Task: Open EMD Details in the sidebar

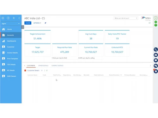Action: pyautogui.click(x=11, y=76)
